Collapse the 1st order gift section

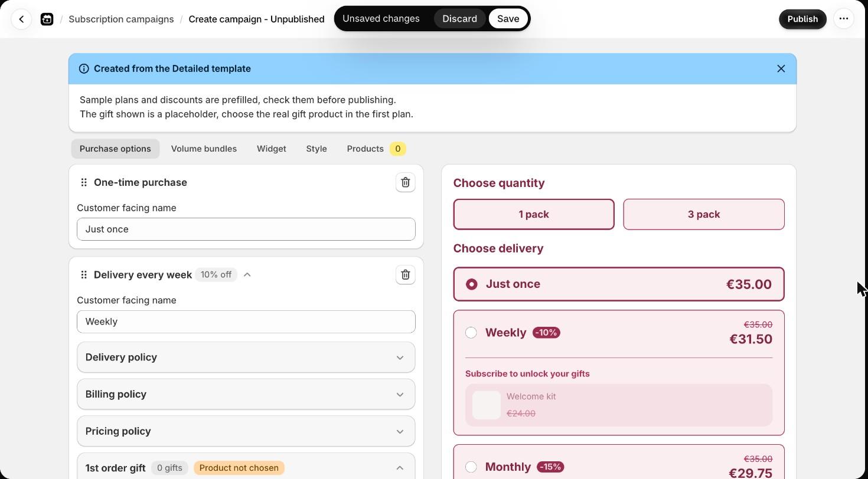point(400,468)
